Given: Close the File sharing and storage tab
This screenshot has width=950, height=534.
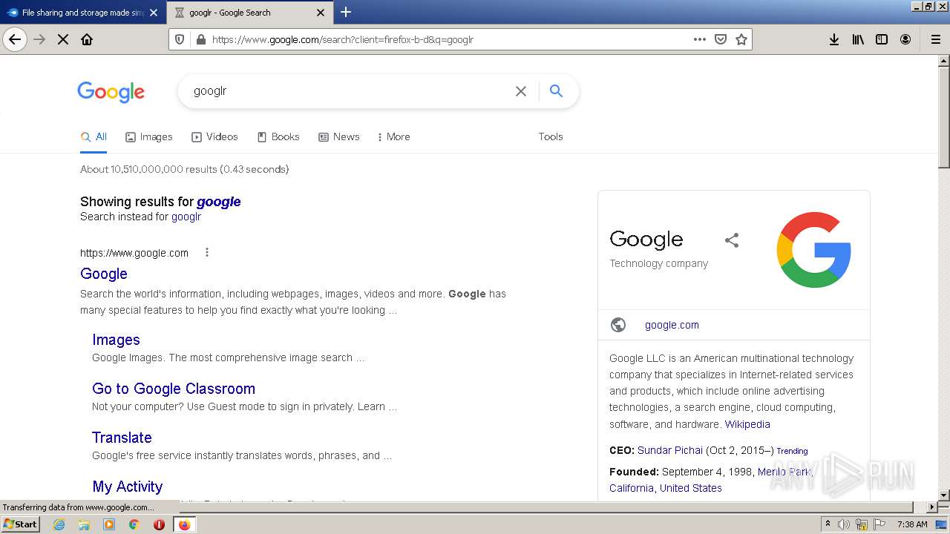Looking at the screenshot, I should (154, 13).
